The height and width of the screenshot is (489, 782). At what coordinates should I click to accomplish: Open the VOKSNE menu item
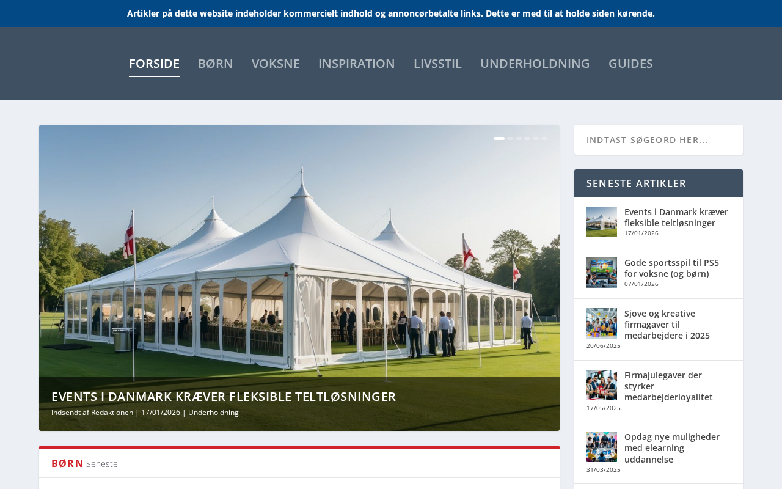276,64
